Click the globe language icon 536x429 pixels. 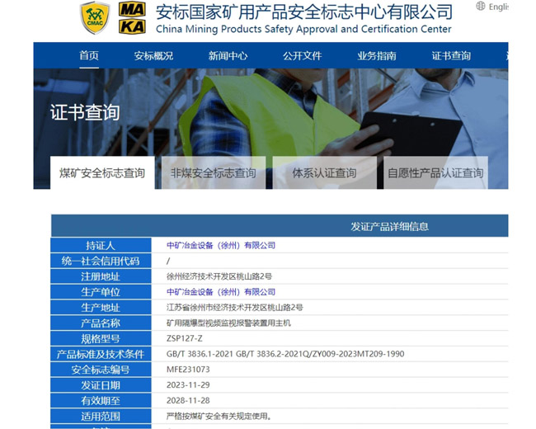481,7
